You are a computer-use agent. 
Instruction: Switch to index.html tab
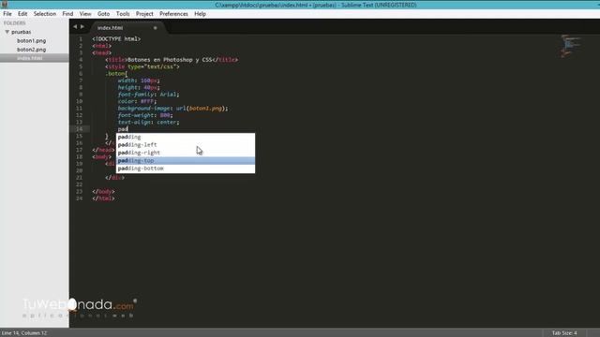pos(111,28)
